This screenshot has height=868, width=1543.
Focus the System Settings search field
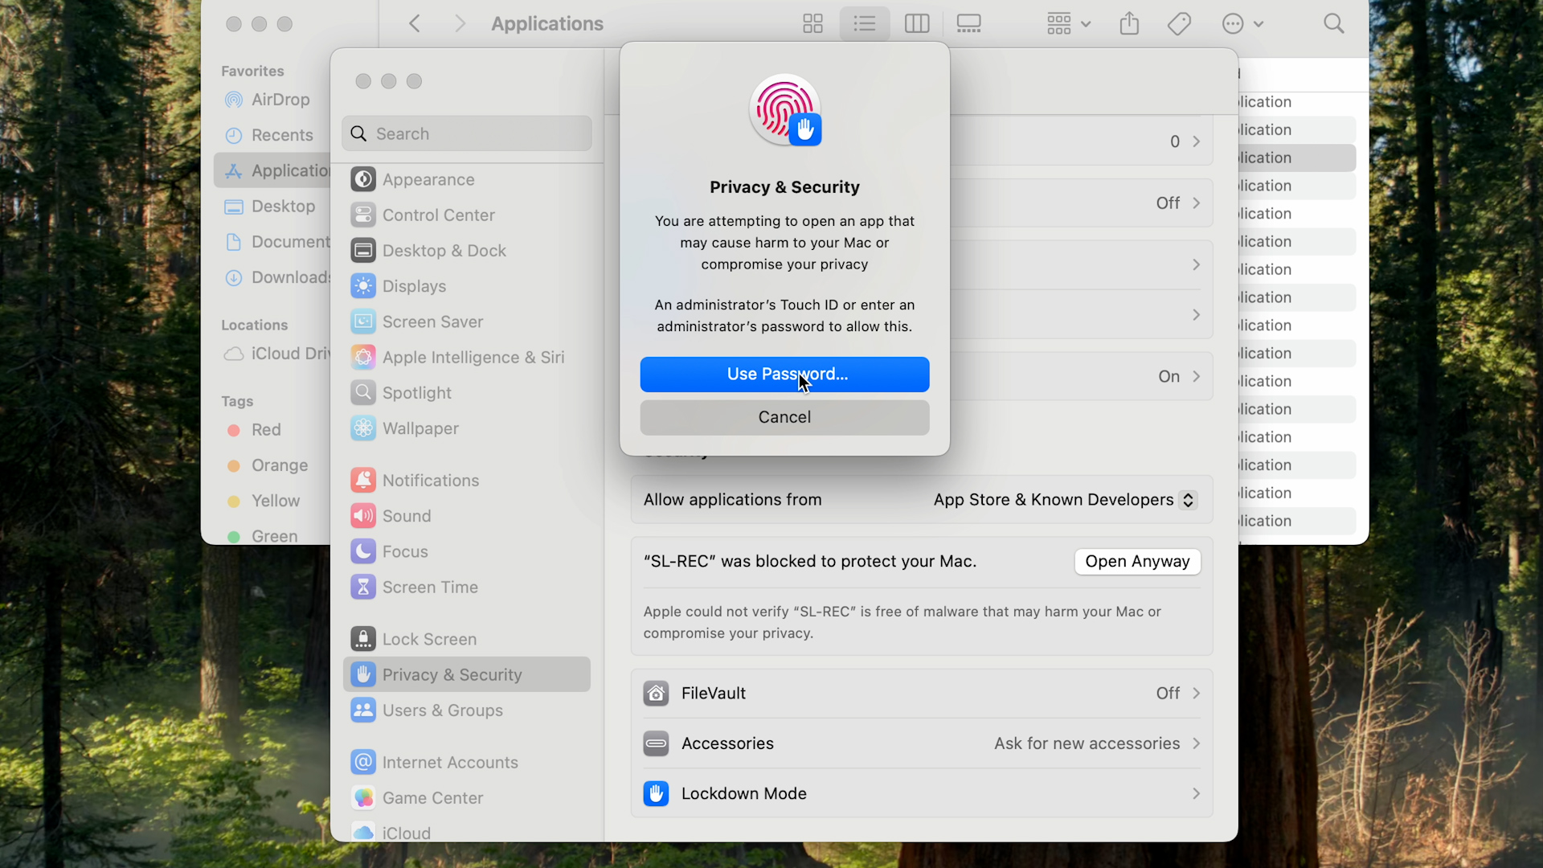coord(467,133)
